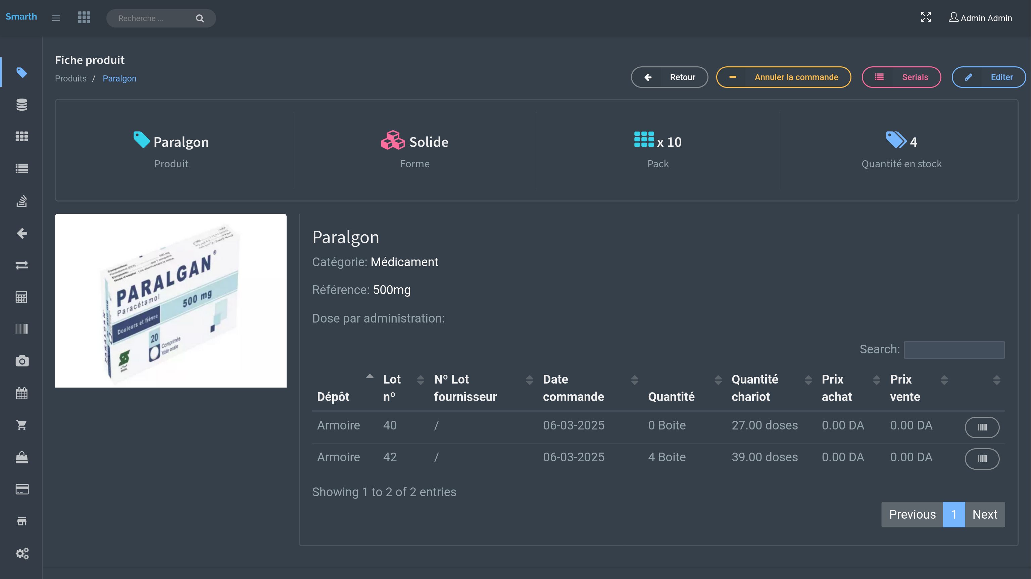This screenshot has height=579, width=1031.
Task: Sort by Prix achat column
Action: pyautogui.click(x=851, y=388)
